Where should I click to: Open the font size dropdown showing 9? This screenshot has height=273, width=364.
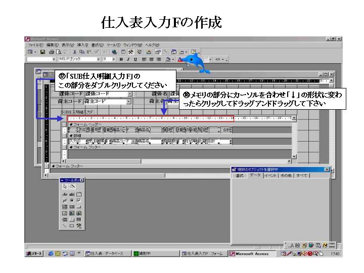pos(113,59)
